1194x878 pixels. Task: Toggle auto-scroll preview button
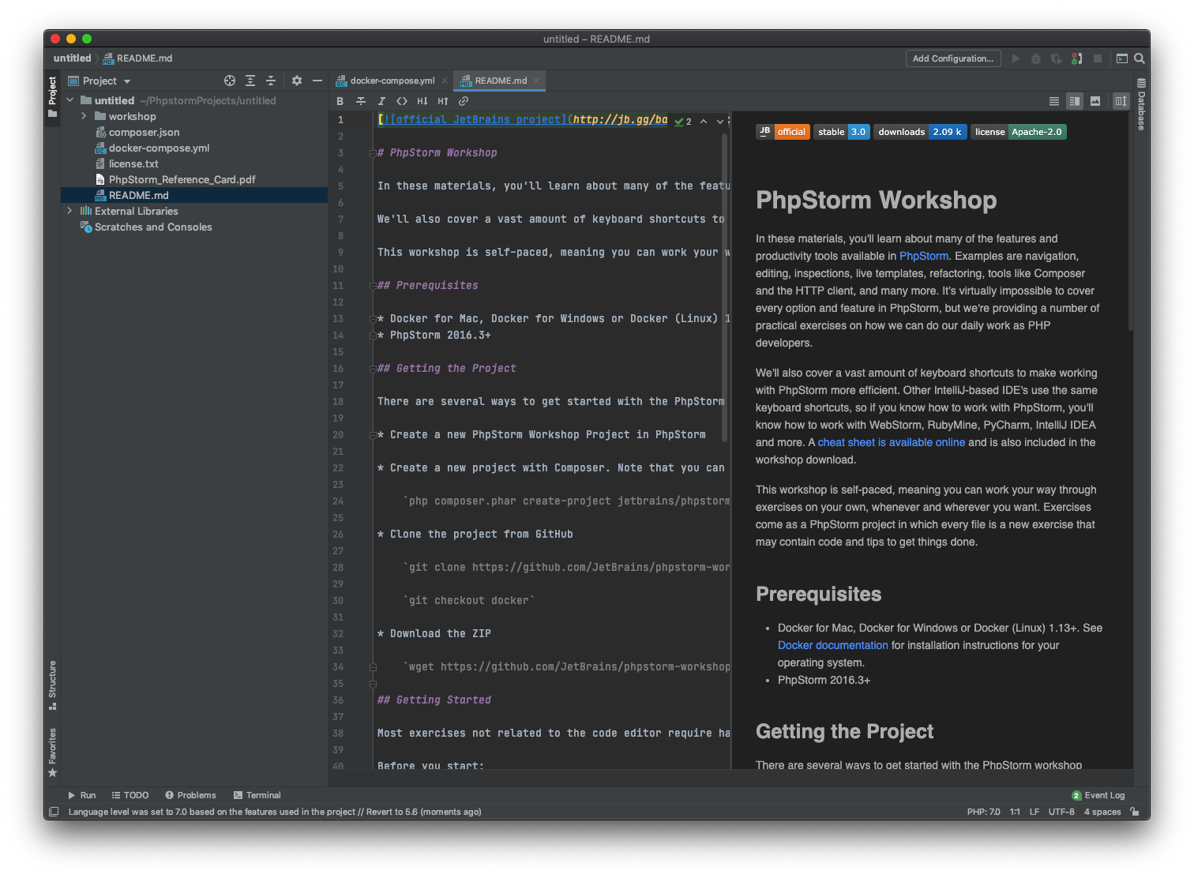pos(1121,101)
